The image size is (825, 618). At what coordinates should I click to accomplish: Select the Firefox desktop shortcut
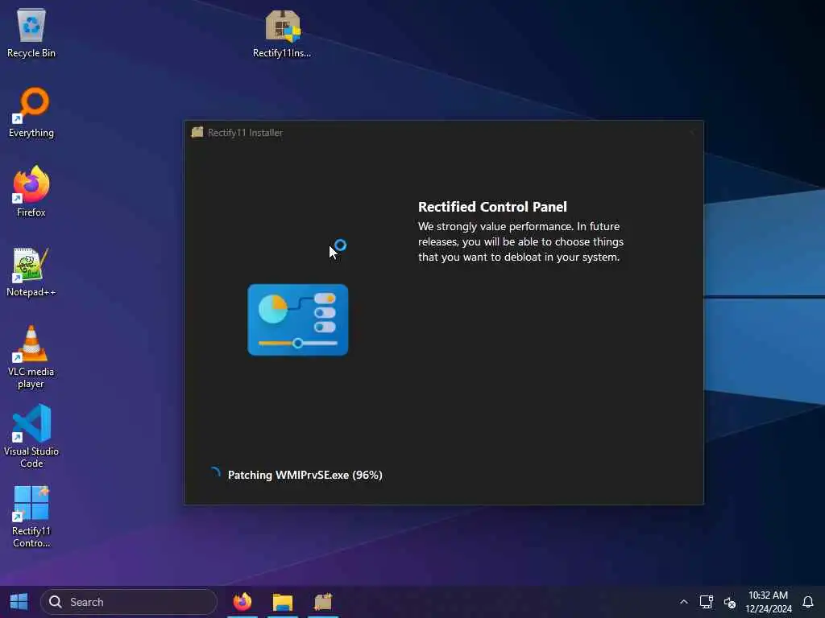31,192
